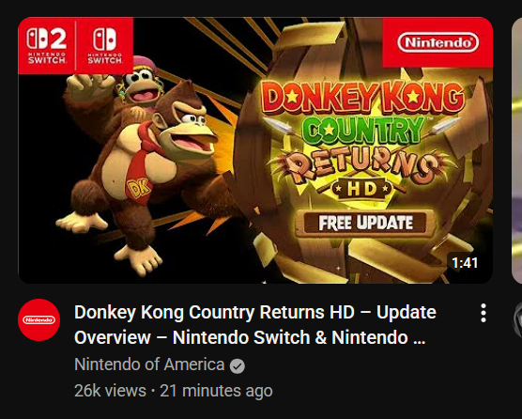Click Diddy Kong in the thumbnail
This screenshot has width=522, height=419.
[x=140, y=85]
